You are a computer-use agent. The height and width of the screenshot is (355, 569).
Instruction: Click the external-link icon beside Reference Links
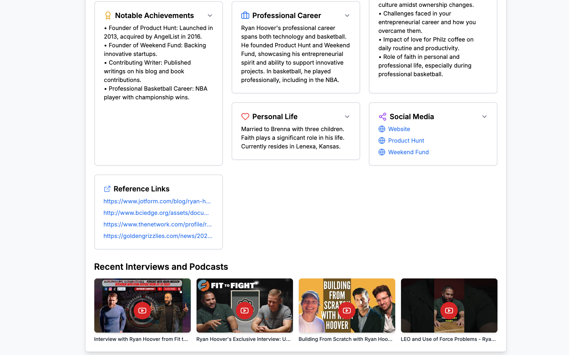pyautogui.click(x=107, y=189)
